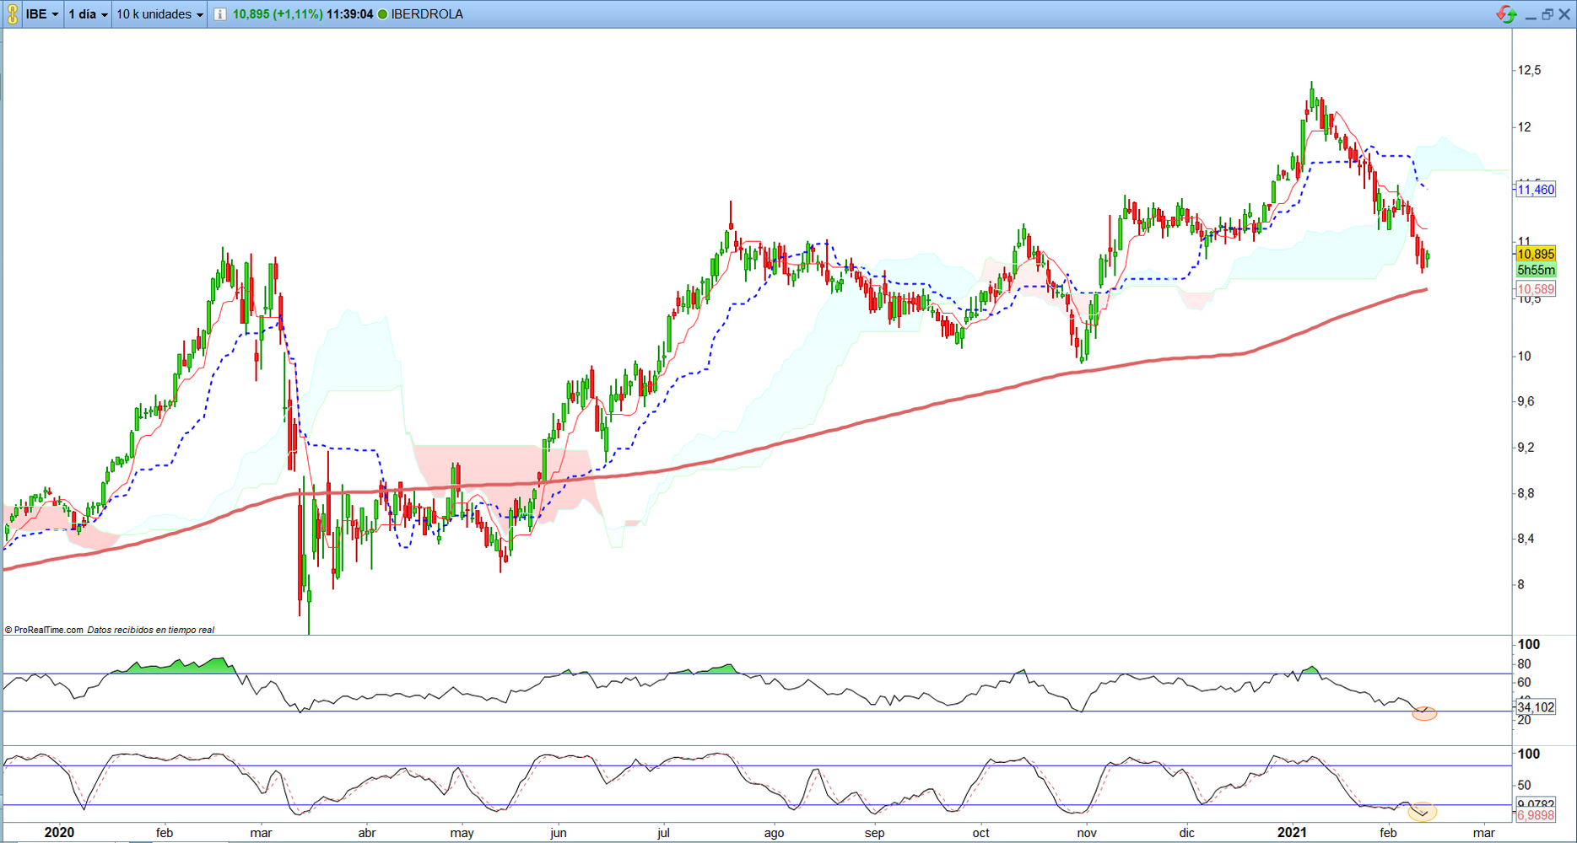Click the red 6,9898 stochastic value label
This screenshot has width=1577, height=843.
point(1536,816)
